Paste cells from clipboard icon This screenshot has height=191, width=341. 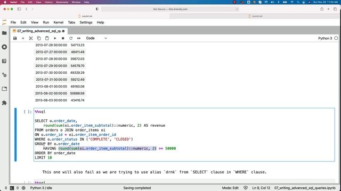(47, 38)
